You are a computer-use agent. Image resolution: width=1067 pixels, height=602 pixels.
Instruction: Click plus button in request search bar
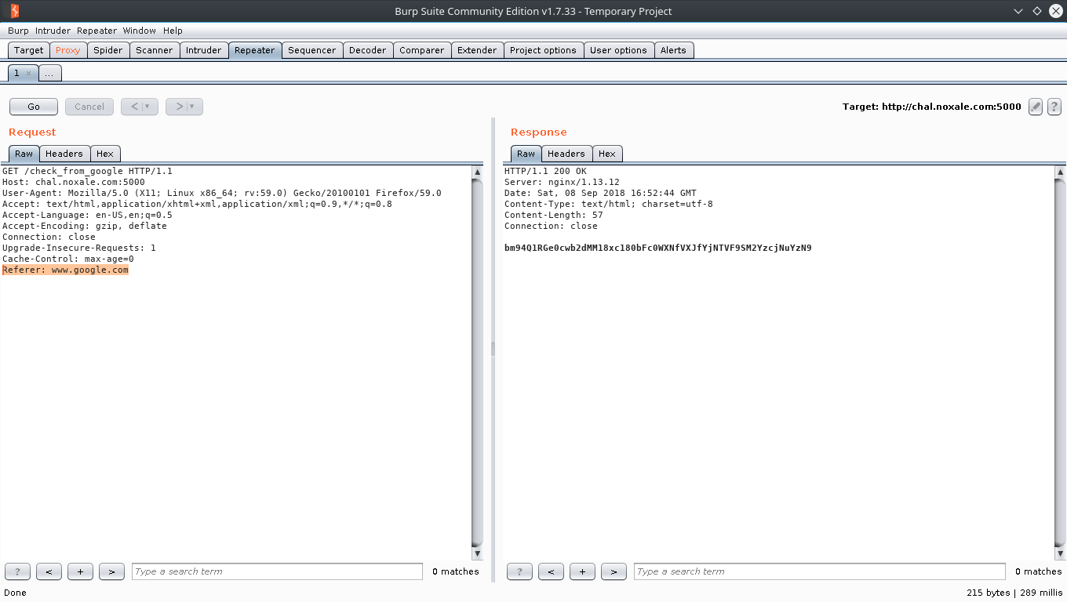tap(80, 571)
